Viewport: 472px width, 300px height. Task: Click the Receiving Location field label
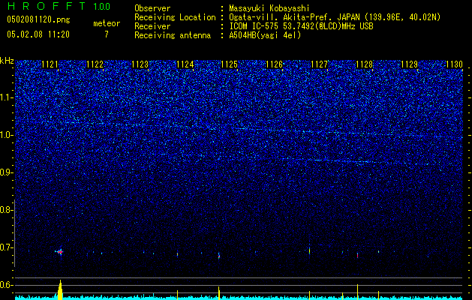point(175,17)
